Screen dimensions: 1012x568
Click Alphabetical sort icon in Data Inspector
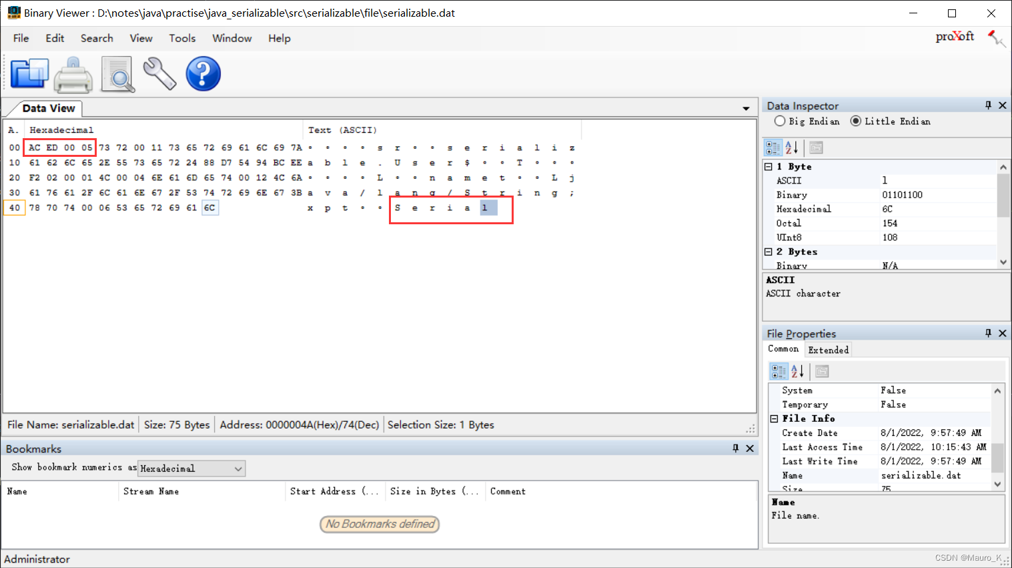tap(791, 148)
